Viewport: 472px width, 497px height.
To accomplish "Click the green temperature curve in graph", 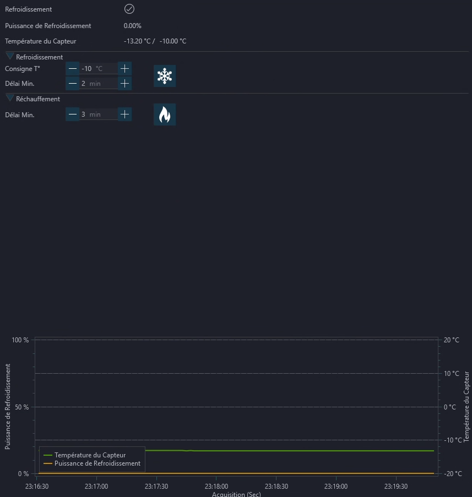I will [285, 451].
